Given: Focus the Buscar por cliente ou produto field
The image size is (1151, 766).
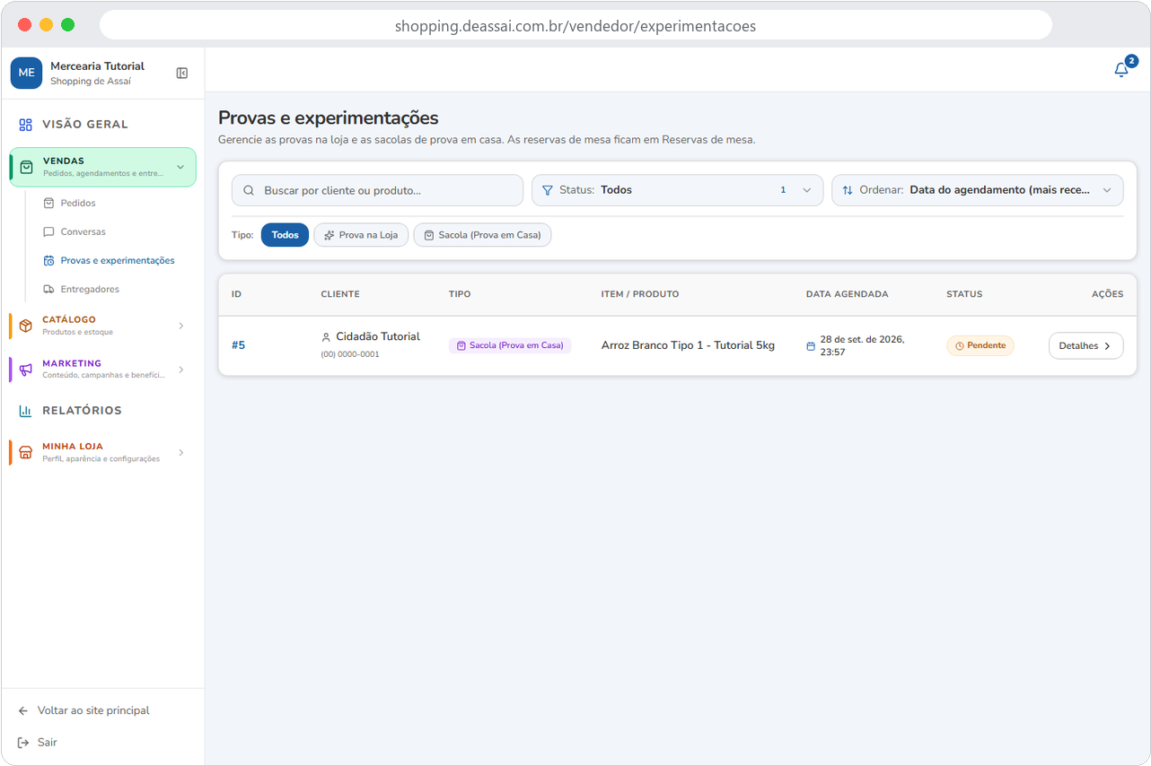Looking at the screenshot, I should pyautogui.click(x=377, y=190).
